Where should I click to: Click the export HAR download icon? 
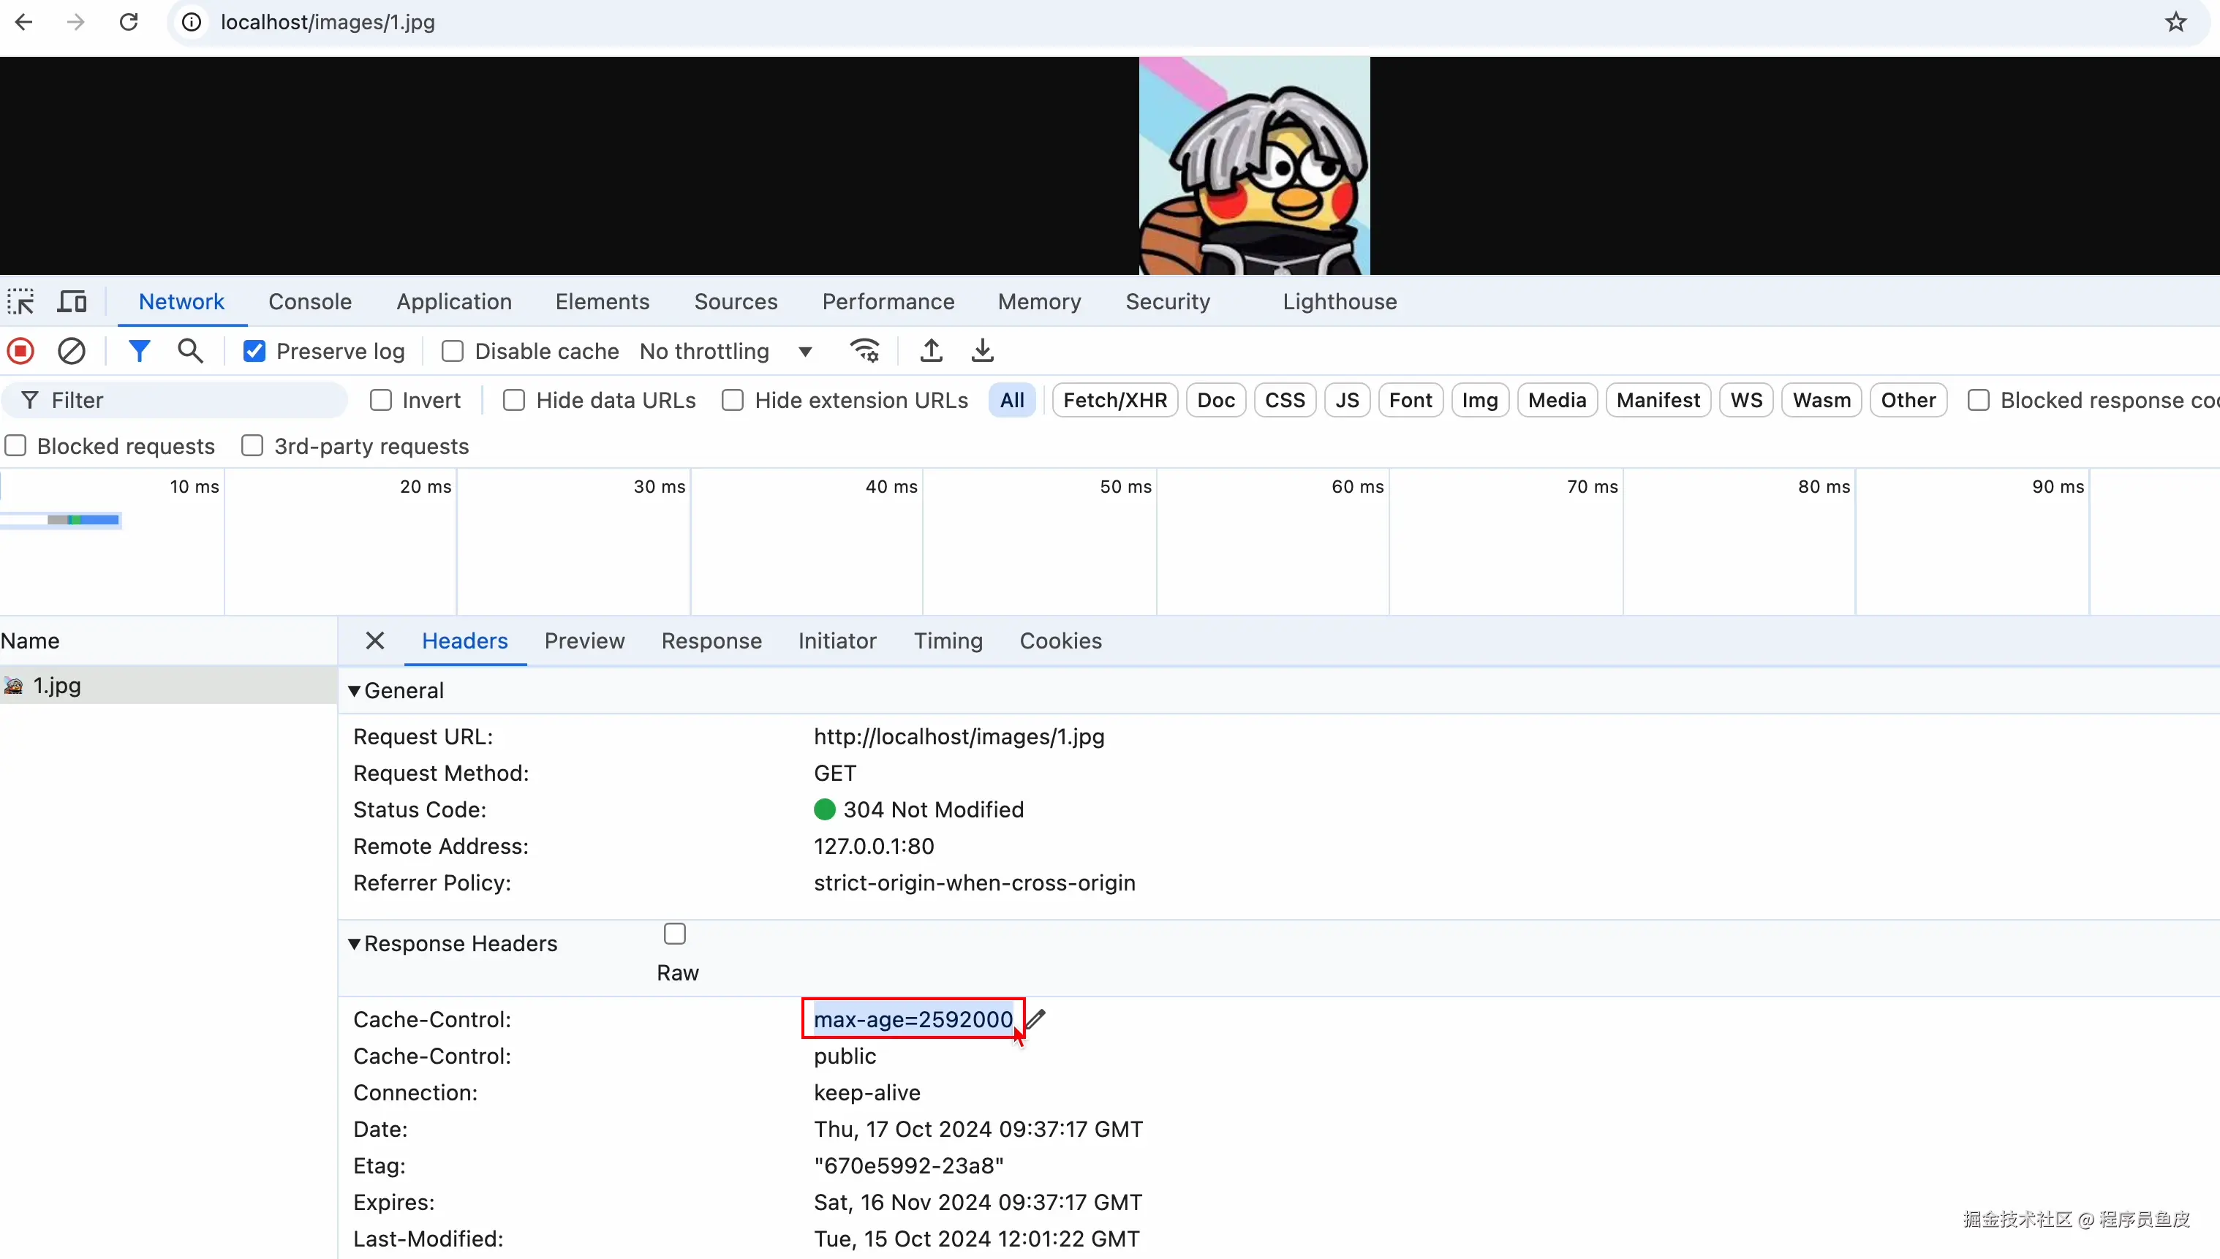(983, 351)
